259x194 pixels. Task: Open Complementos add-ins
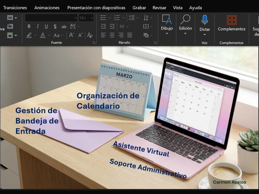click(232, 23)
